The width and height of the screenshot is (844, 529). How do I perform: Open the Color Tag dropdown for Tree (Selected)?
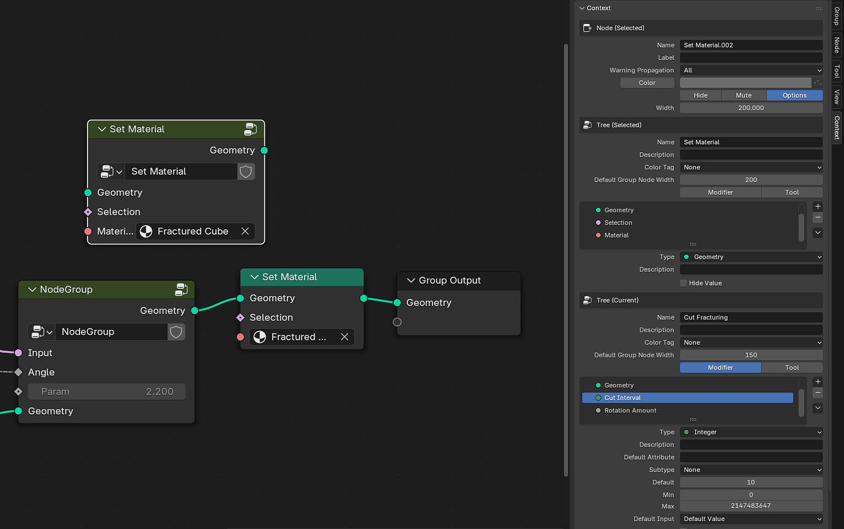tap(751, 167)
